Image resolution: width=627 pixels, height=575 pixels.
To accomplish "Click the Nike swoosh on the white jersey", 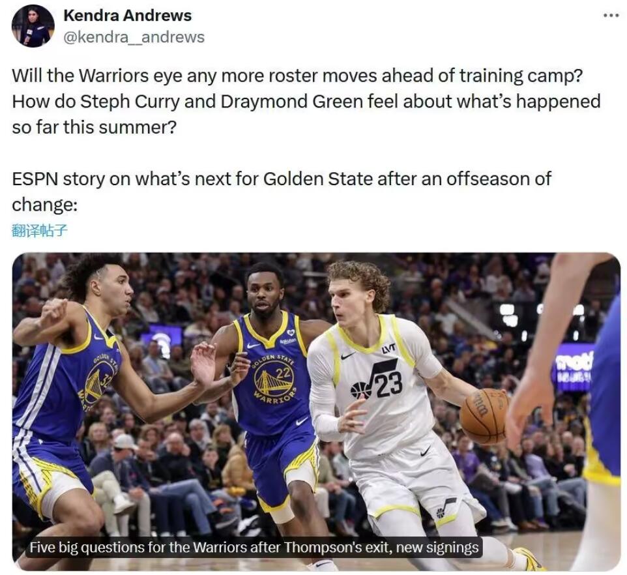I will 348,355.
